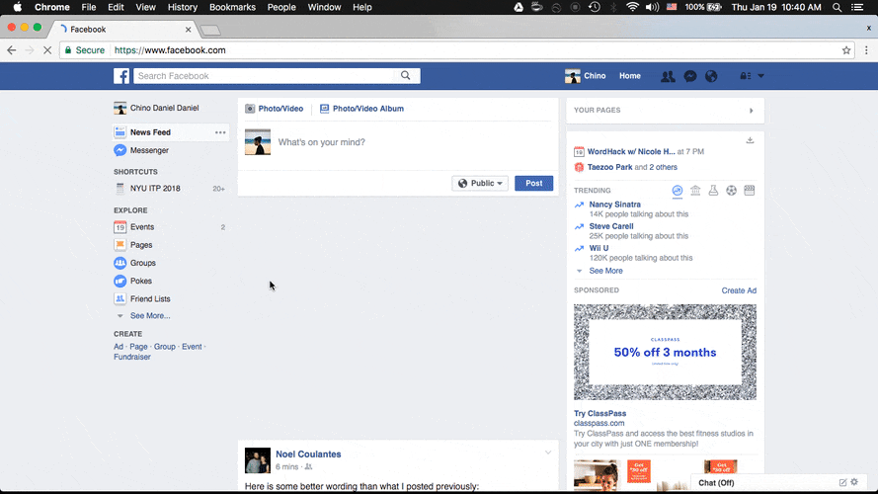This screenshot has width=878, height=494.
Task: Click Try ClassPass ad link
Action: click(x=599, y=413)
